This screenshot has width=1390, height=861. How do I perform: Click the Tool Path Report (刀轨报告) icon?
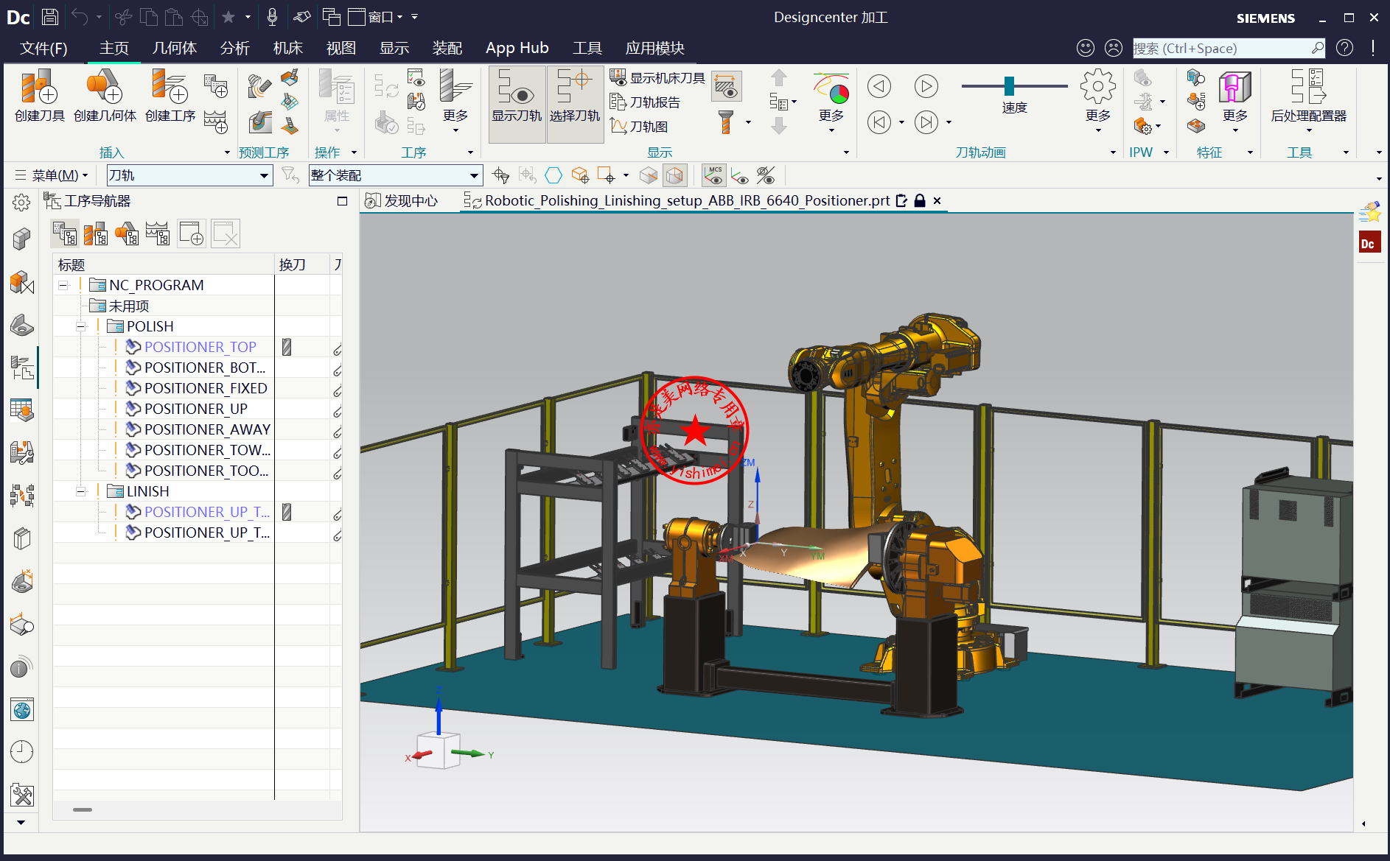pyautogui.click(x=646, y=102)
